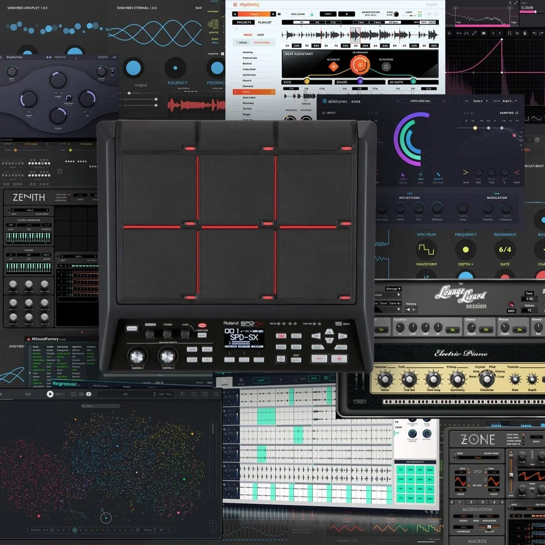Image resolution: width=545 pixels, height=545 pixels.
Task: Click Zone level fader handle
Action: tap(511, 475)
